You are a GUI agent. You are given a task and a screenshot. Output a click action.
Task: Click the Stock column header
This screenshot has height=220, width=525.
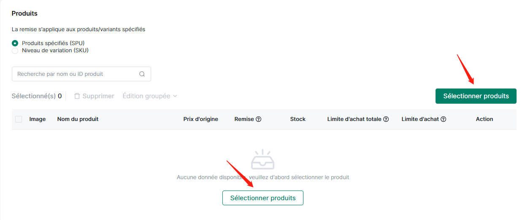click(x=298, y=119)
